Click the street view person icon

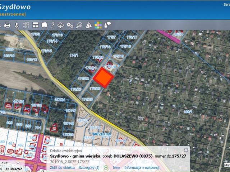pyautogui.click(x=17, y=25)
